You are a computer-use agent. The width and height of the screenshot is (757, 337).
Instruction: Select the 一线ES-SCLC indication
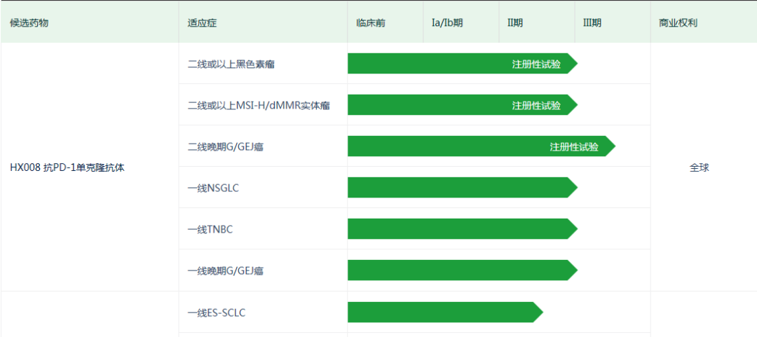click(217, 312)
